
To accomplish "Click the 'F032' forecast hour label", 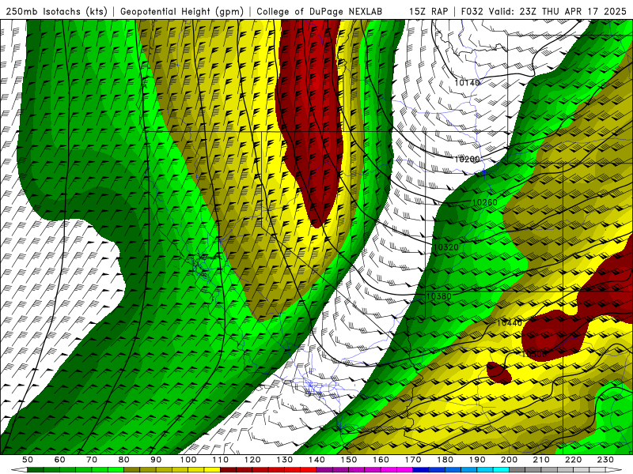I will tap(472, 11).
